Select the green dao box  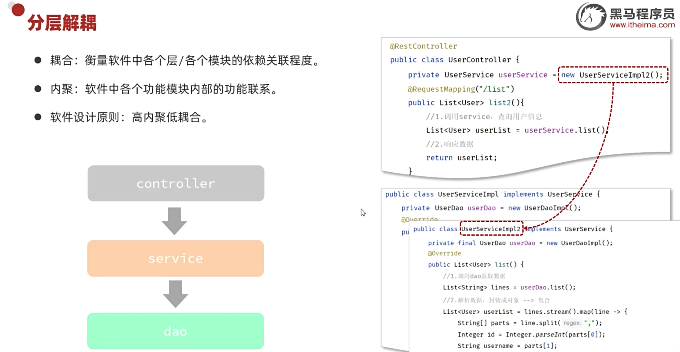pos(176,331)
